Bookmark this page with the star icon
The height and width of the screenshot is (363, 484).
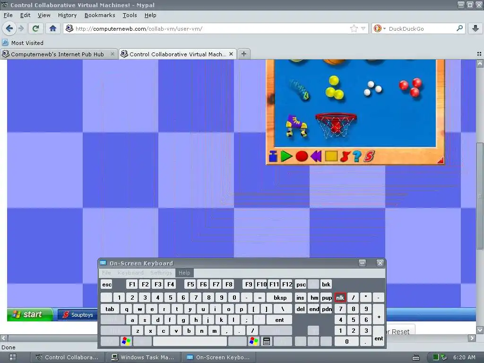click(x=354, y=29)
